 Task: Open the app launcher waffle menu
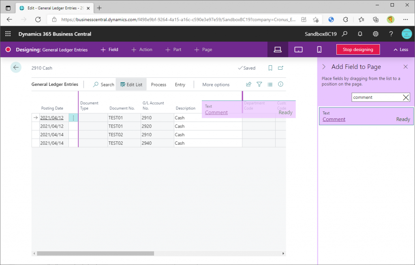click(8, 34)
